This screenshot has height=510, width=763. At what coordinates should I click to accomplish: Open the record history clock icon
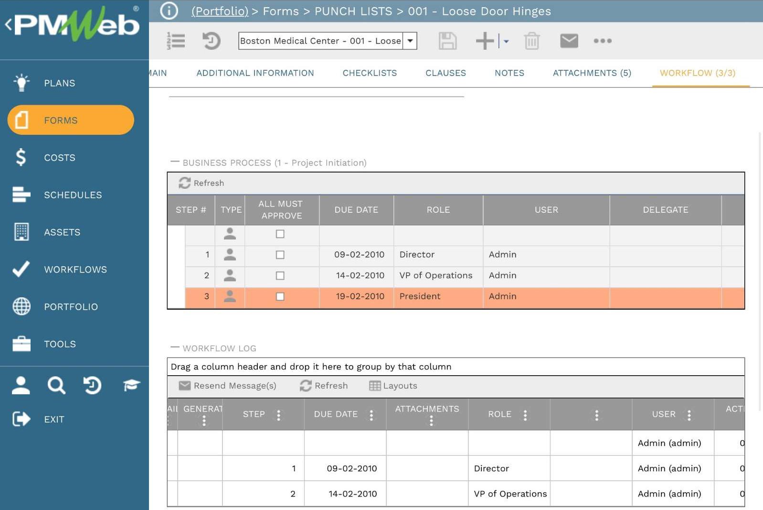click(x=211, y=41)
